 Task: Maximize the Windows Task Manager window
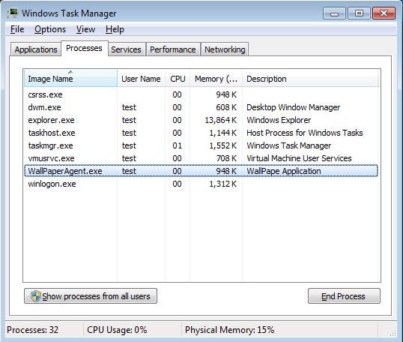[359, 13]
